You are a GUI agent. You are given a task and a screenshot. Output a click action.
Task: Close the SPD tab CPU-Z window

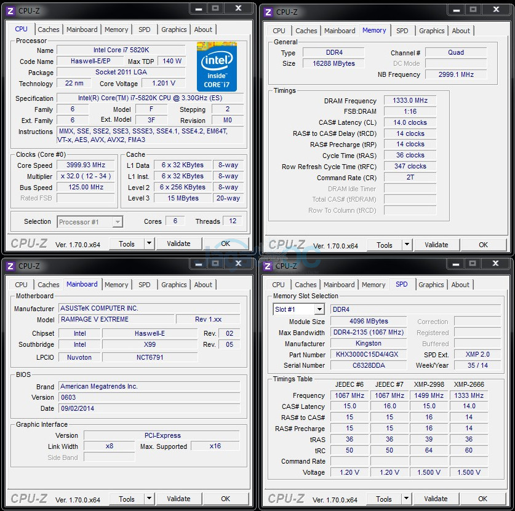tap(495, 263)
